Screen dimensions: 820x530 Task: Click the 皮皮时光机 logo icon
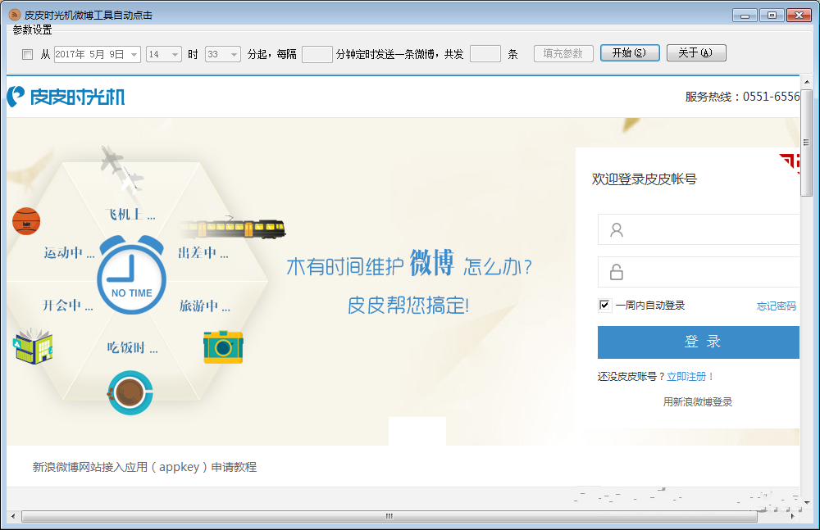16,96
